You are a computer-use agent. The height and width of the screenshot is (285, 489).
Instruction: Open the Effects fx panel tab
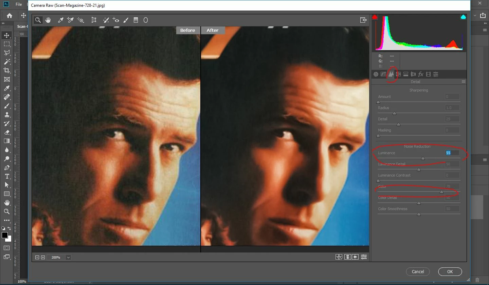[x=421, y=74]
